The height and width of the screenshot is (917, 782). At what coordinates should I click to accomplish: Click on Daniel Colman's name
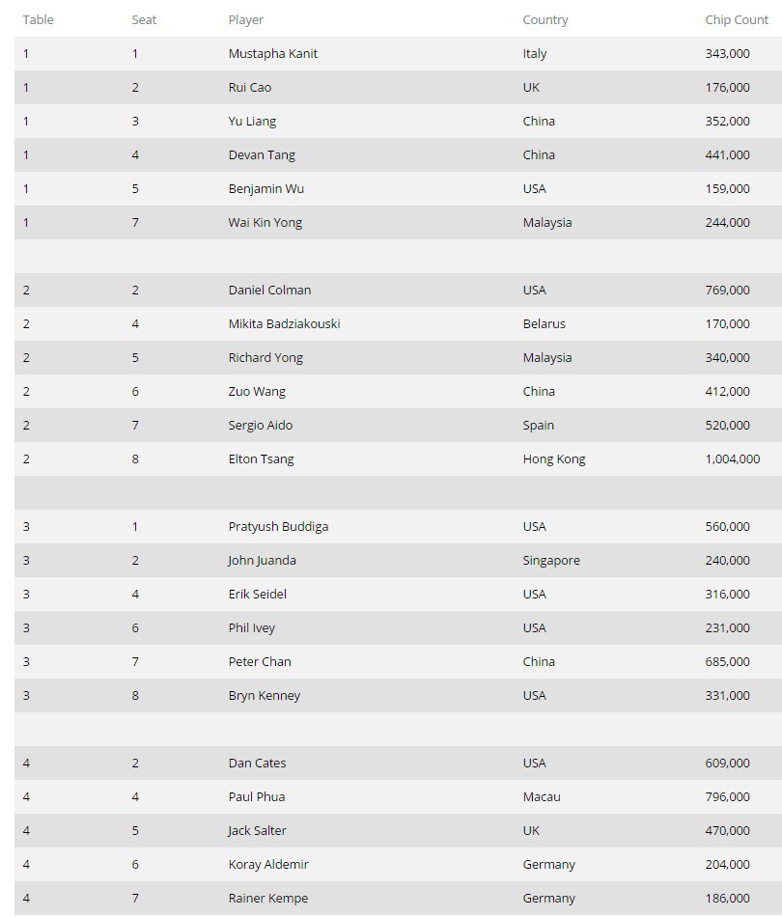[269, 290]
